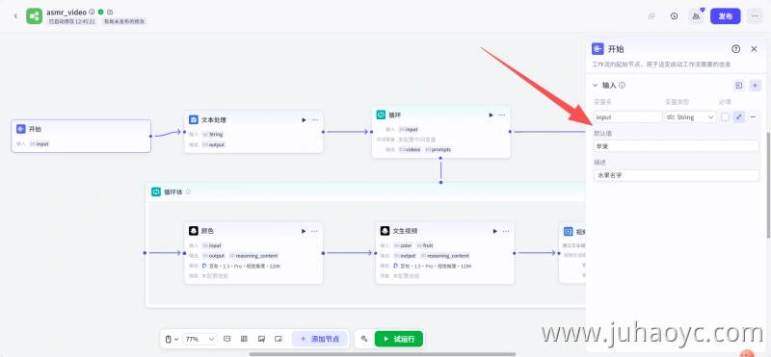The image size is (771, 357).
Task: Open the version history clock icon
Action: tap(674, 16)
